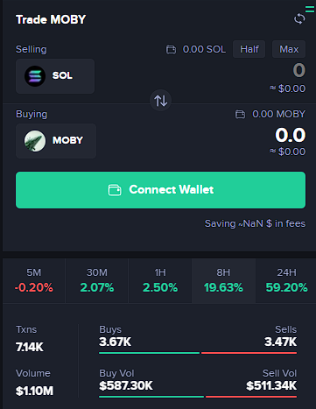Click the SOL balance wallet icon
This screenshot has width=316, height=409.
171,49
